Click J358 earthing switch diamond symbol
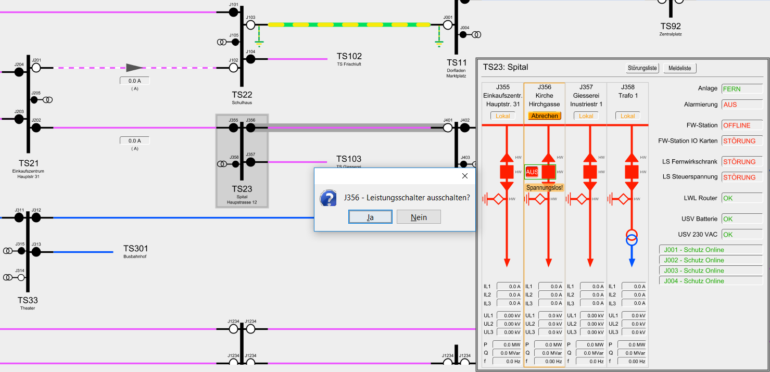 click(623, 198)
